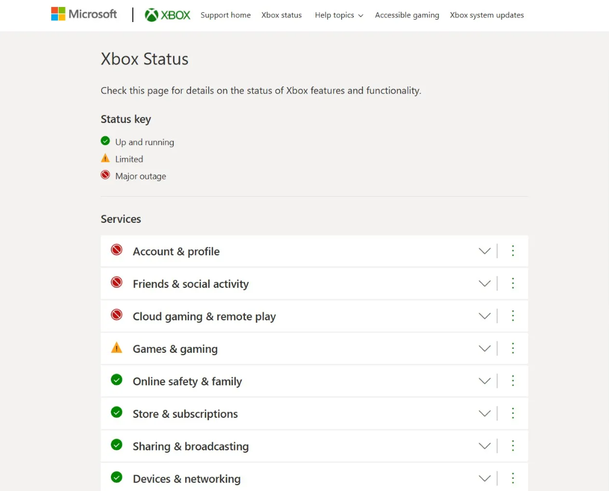Expand the Account & profile chevron
The height and width of the screenshot is (491, 609).
(484, 251)
